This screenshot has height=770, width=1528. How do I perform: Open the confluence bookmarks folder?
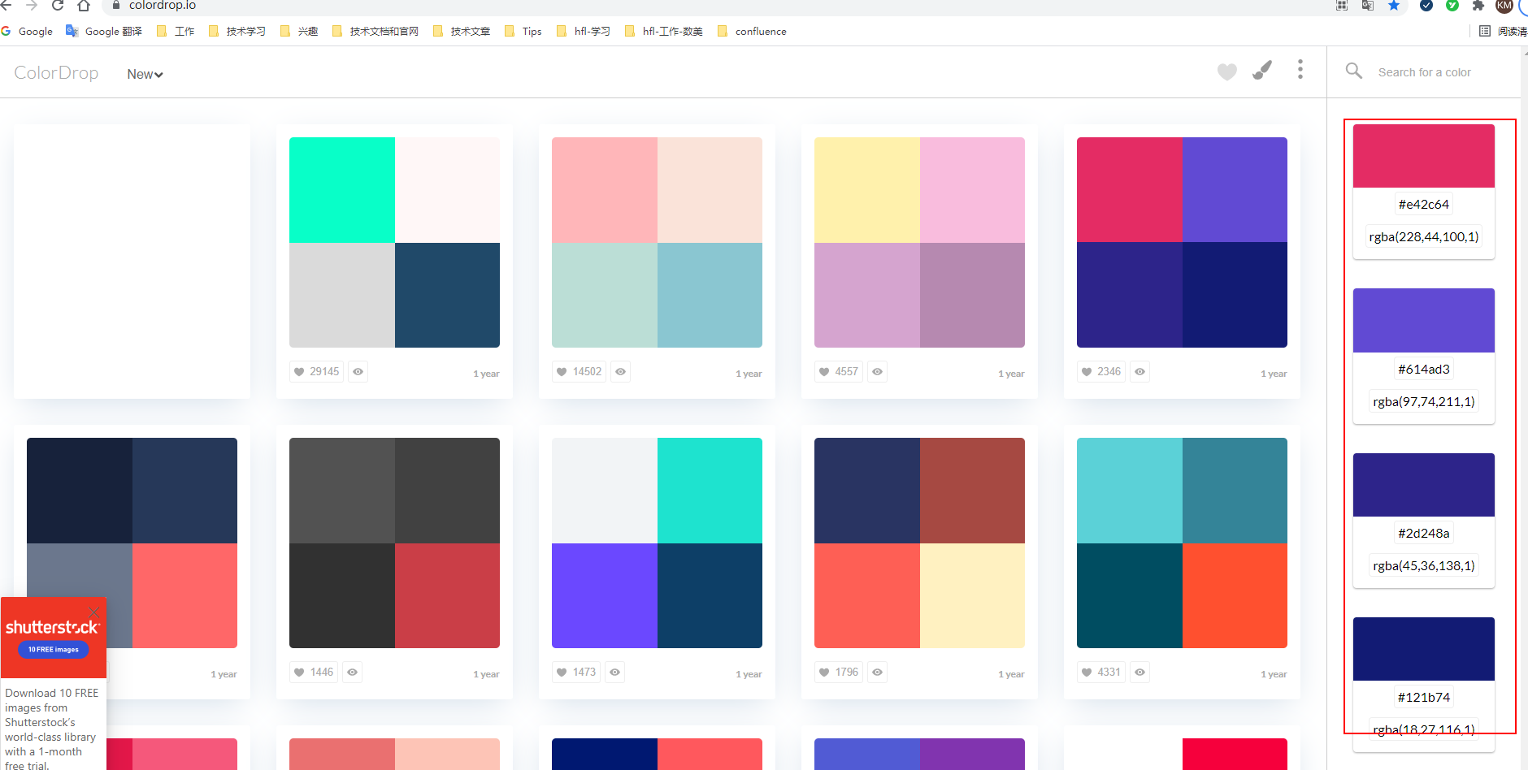[752, 32]
